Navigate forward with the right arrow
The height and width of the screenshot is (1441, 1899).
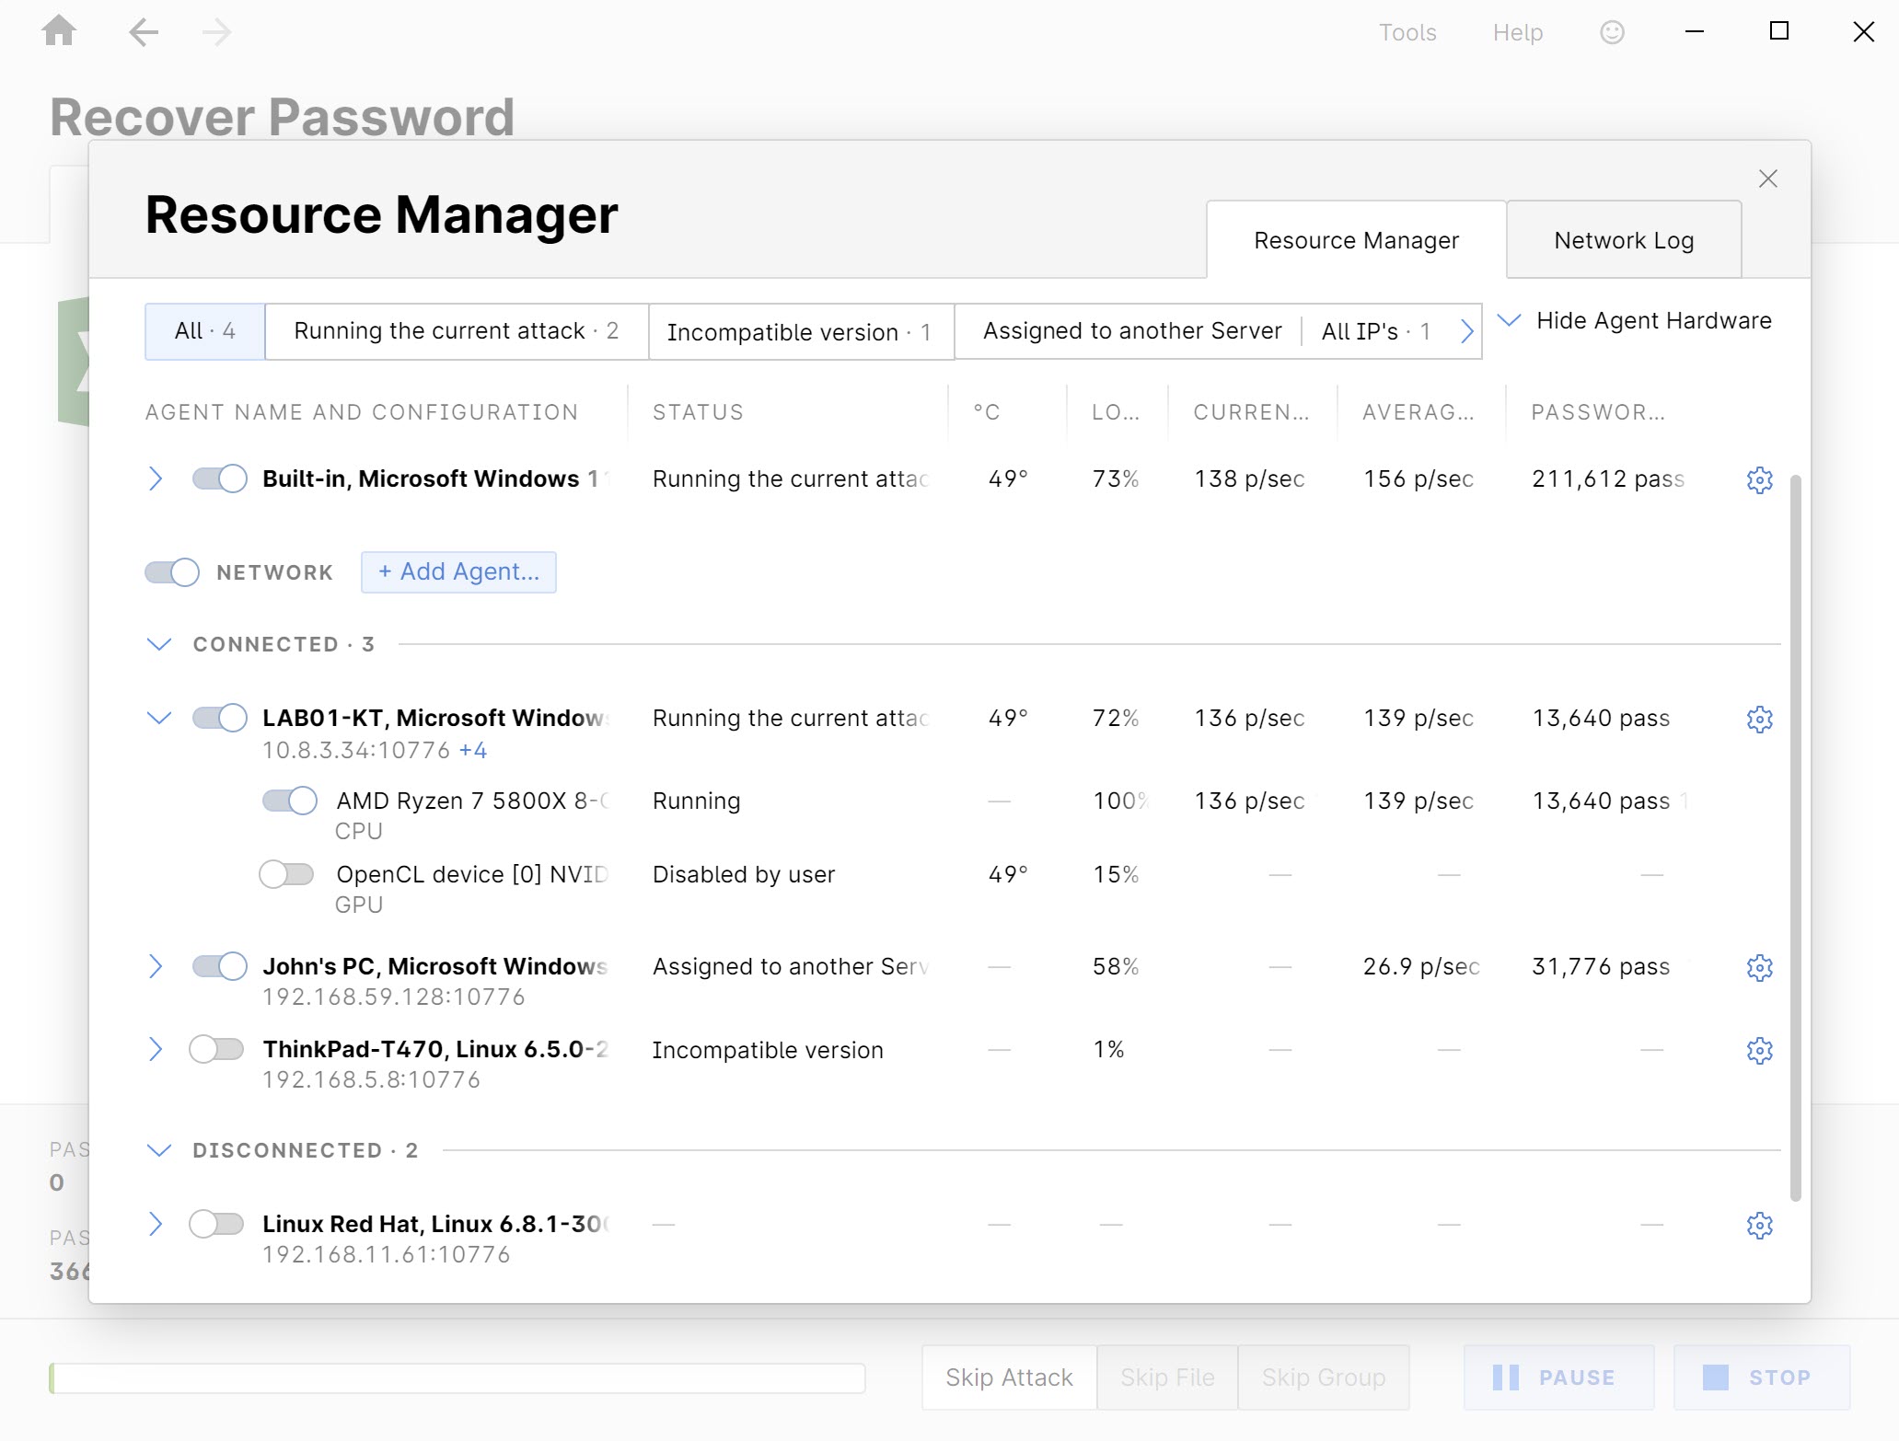216,33
